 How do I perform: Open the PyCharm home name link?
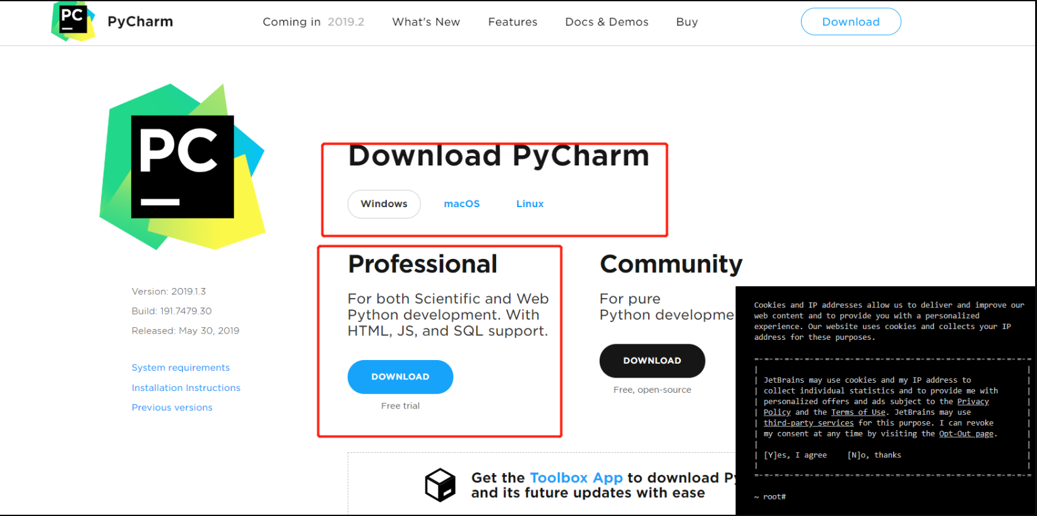(x=140, y=21)
